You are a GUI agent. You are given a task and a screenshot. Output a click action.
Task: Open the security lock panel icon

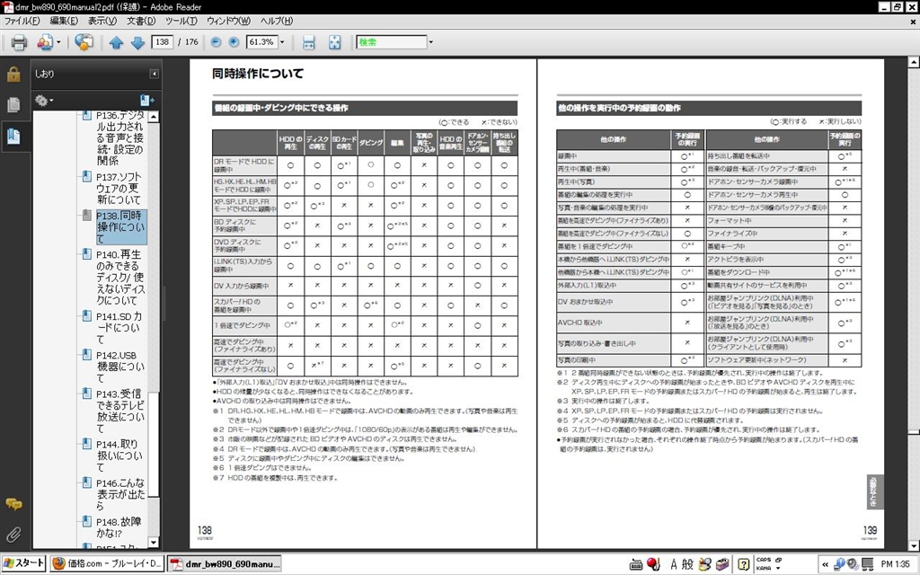[x=13, y=75]
